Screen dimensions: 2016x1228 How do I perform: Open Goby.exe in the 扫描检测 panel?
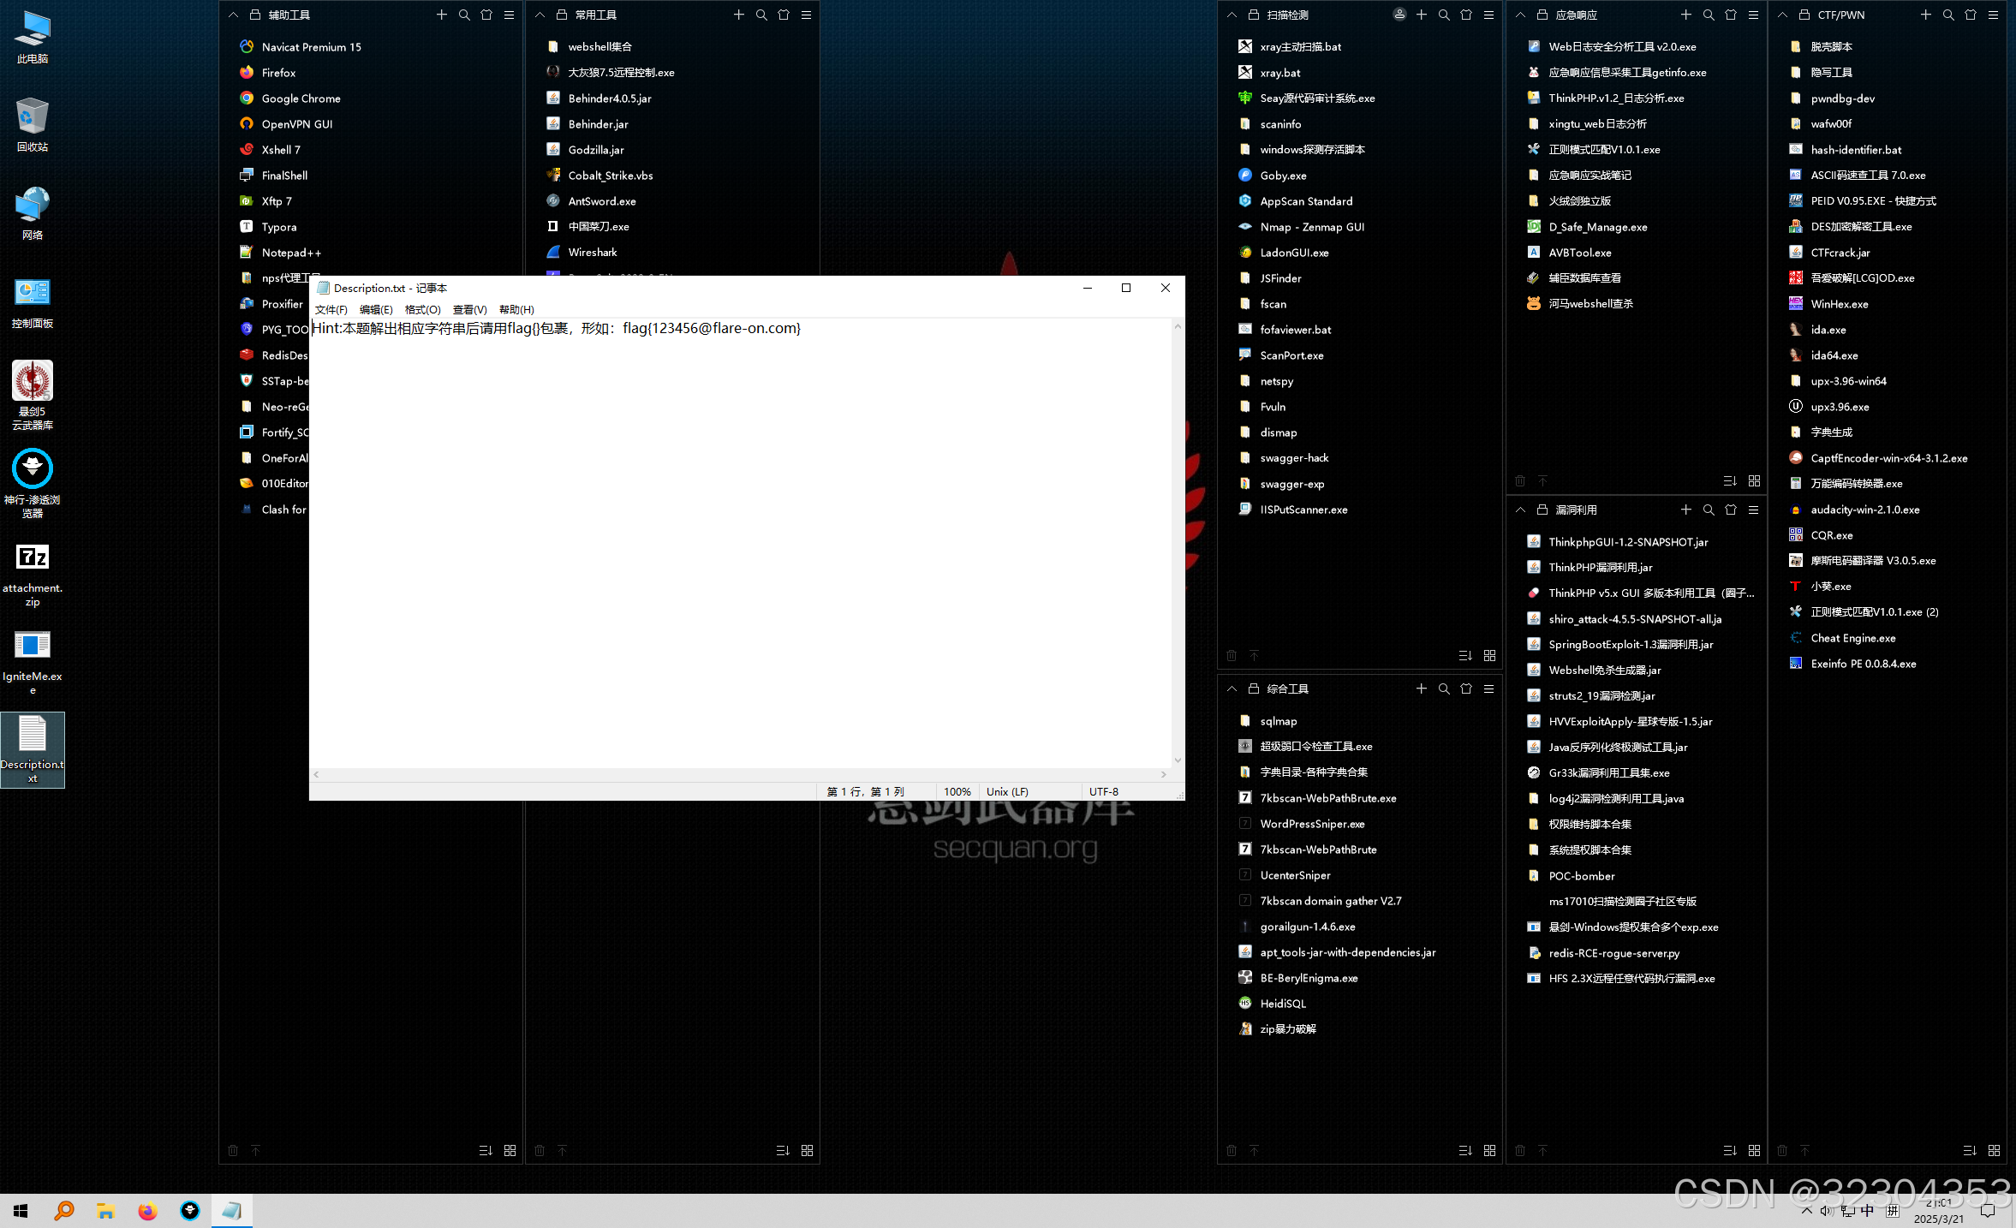1283,176
